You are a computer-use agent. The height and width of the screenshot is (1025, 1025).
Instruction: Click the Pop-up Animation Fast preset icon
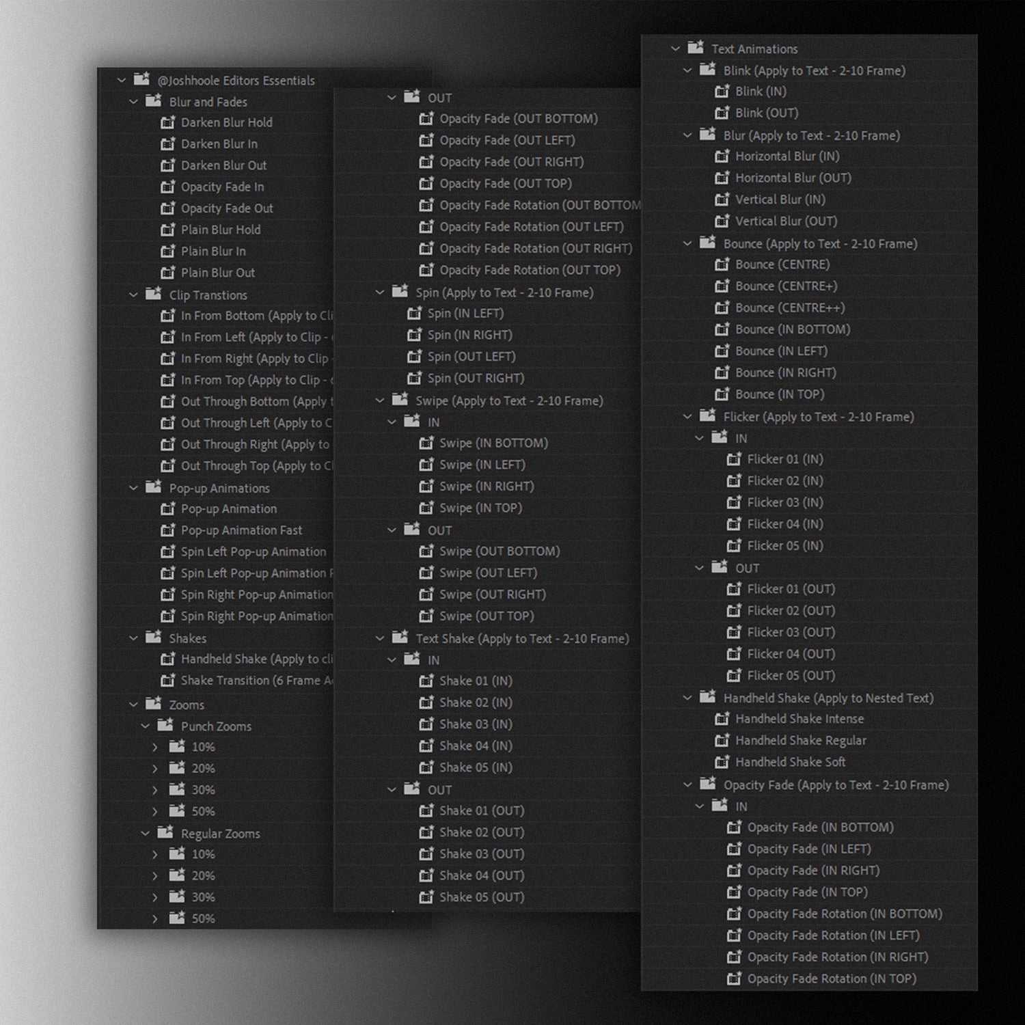167,530
